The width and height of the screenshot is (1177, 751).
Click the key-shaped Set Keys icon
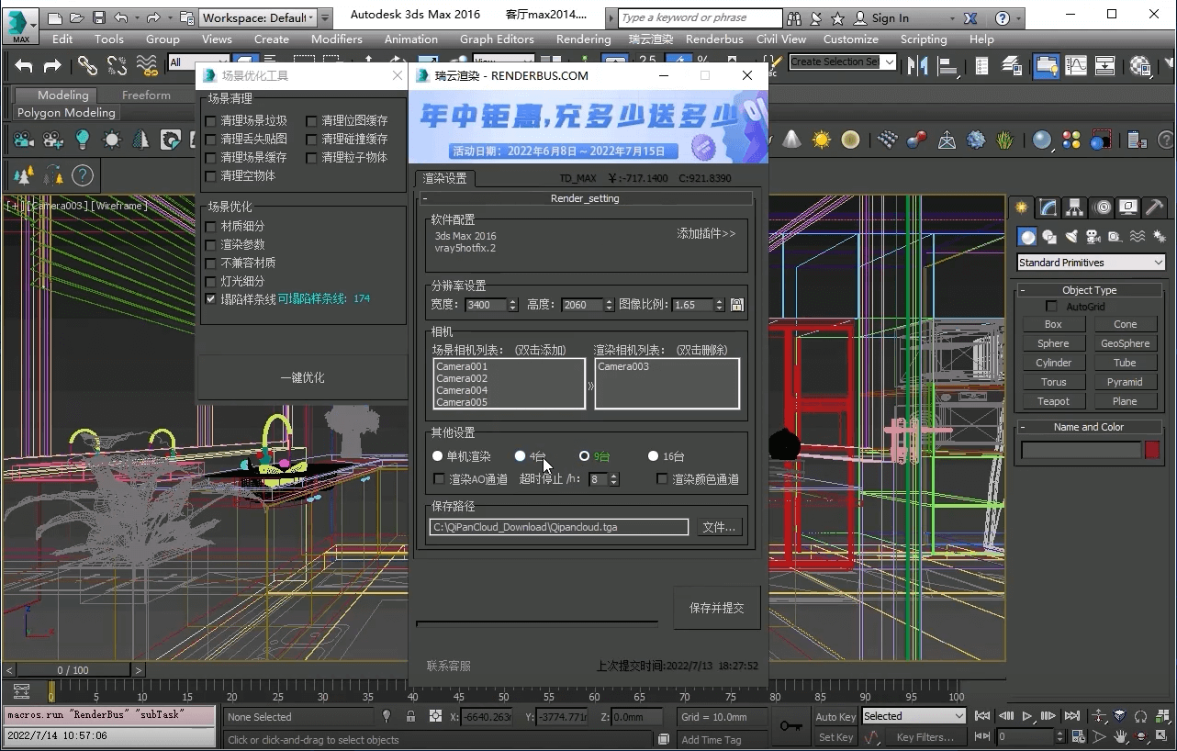pos(790,726)
